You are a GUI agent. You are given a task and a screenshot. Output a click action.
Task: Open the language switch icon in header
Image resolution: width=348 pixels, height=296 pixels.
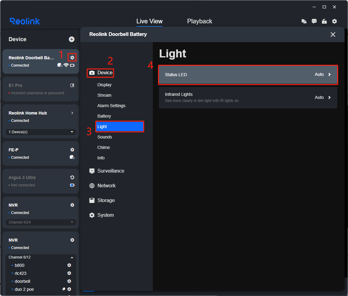[304, 21]
